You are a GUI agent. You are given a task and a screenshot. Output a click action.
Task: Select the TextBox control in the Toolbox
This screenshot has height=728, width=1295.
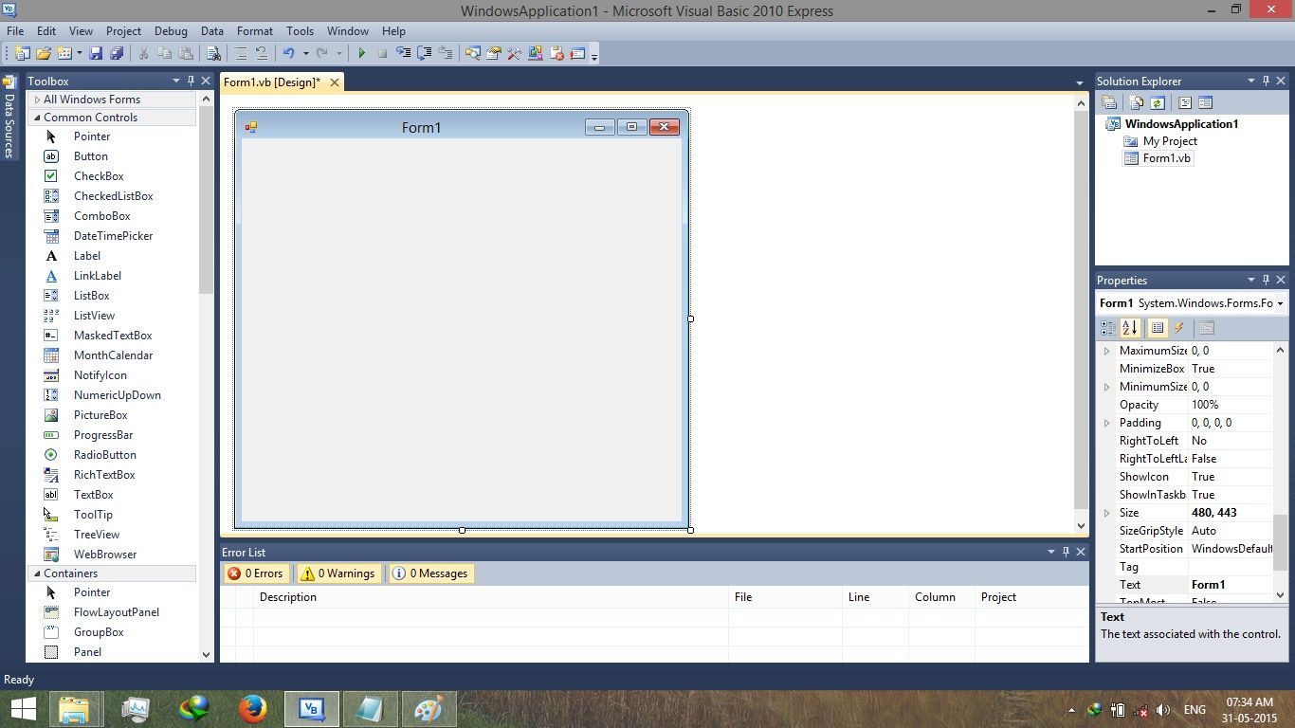coord(93,494)
